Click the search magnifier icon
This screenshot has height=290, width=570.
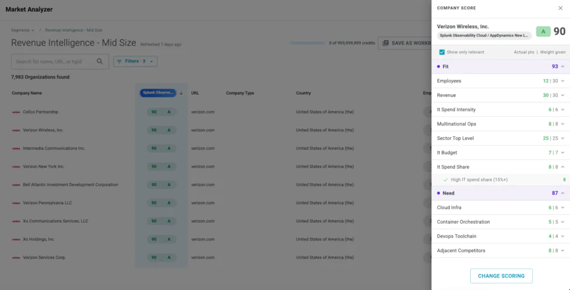point(100,61)
